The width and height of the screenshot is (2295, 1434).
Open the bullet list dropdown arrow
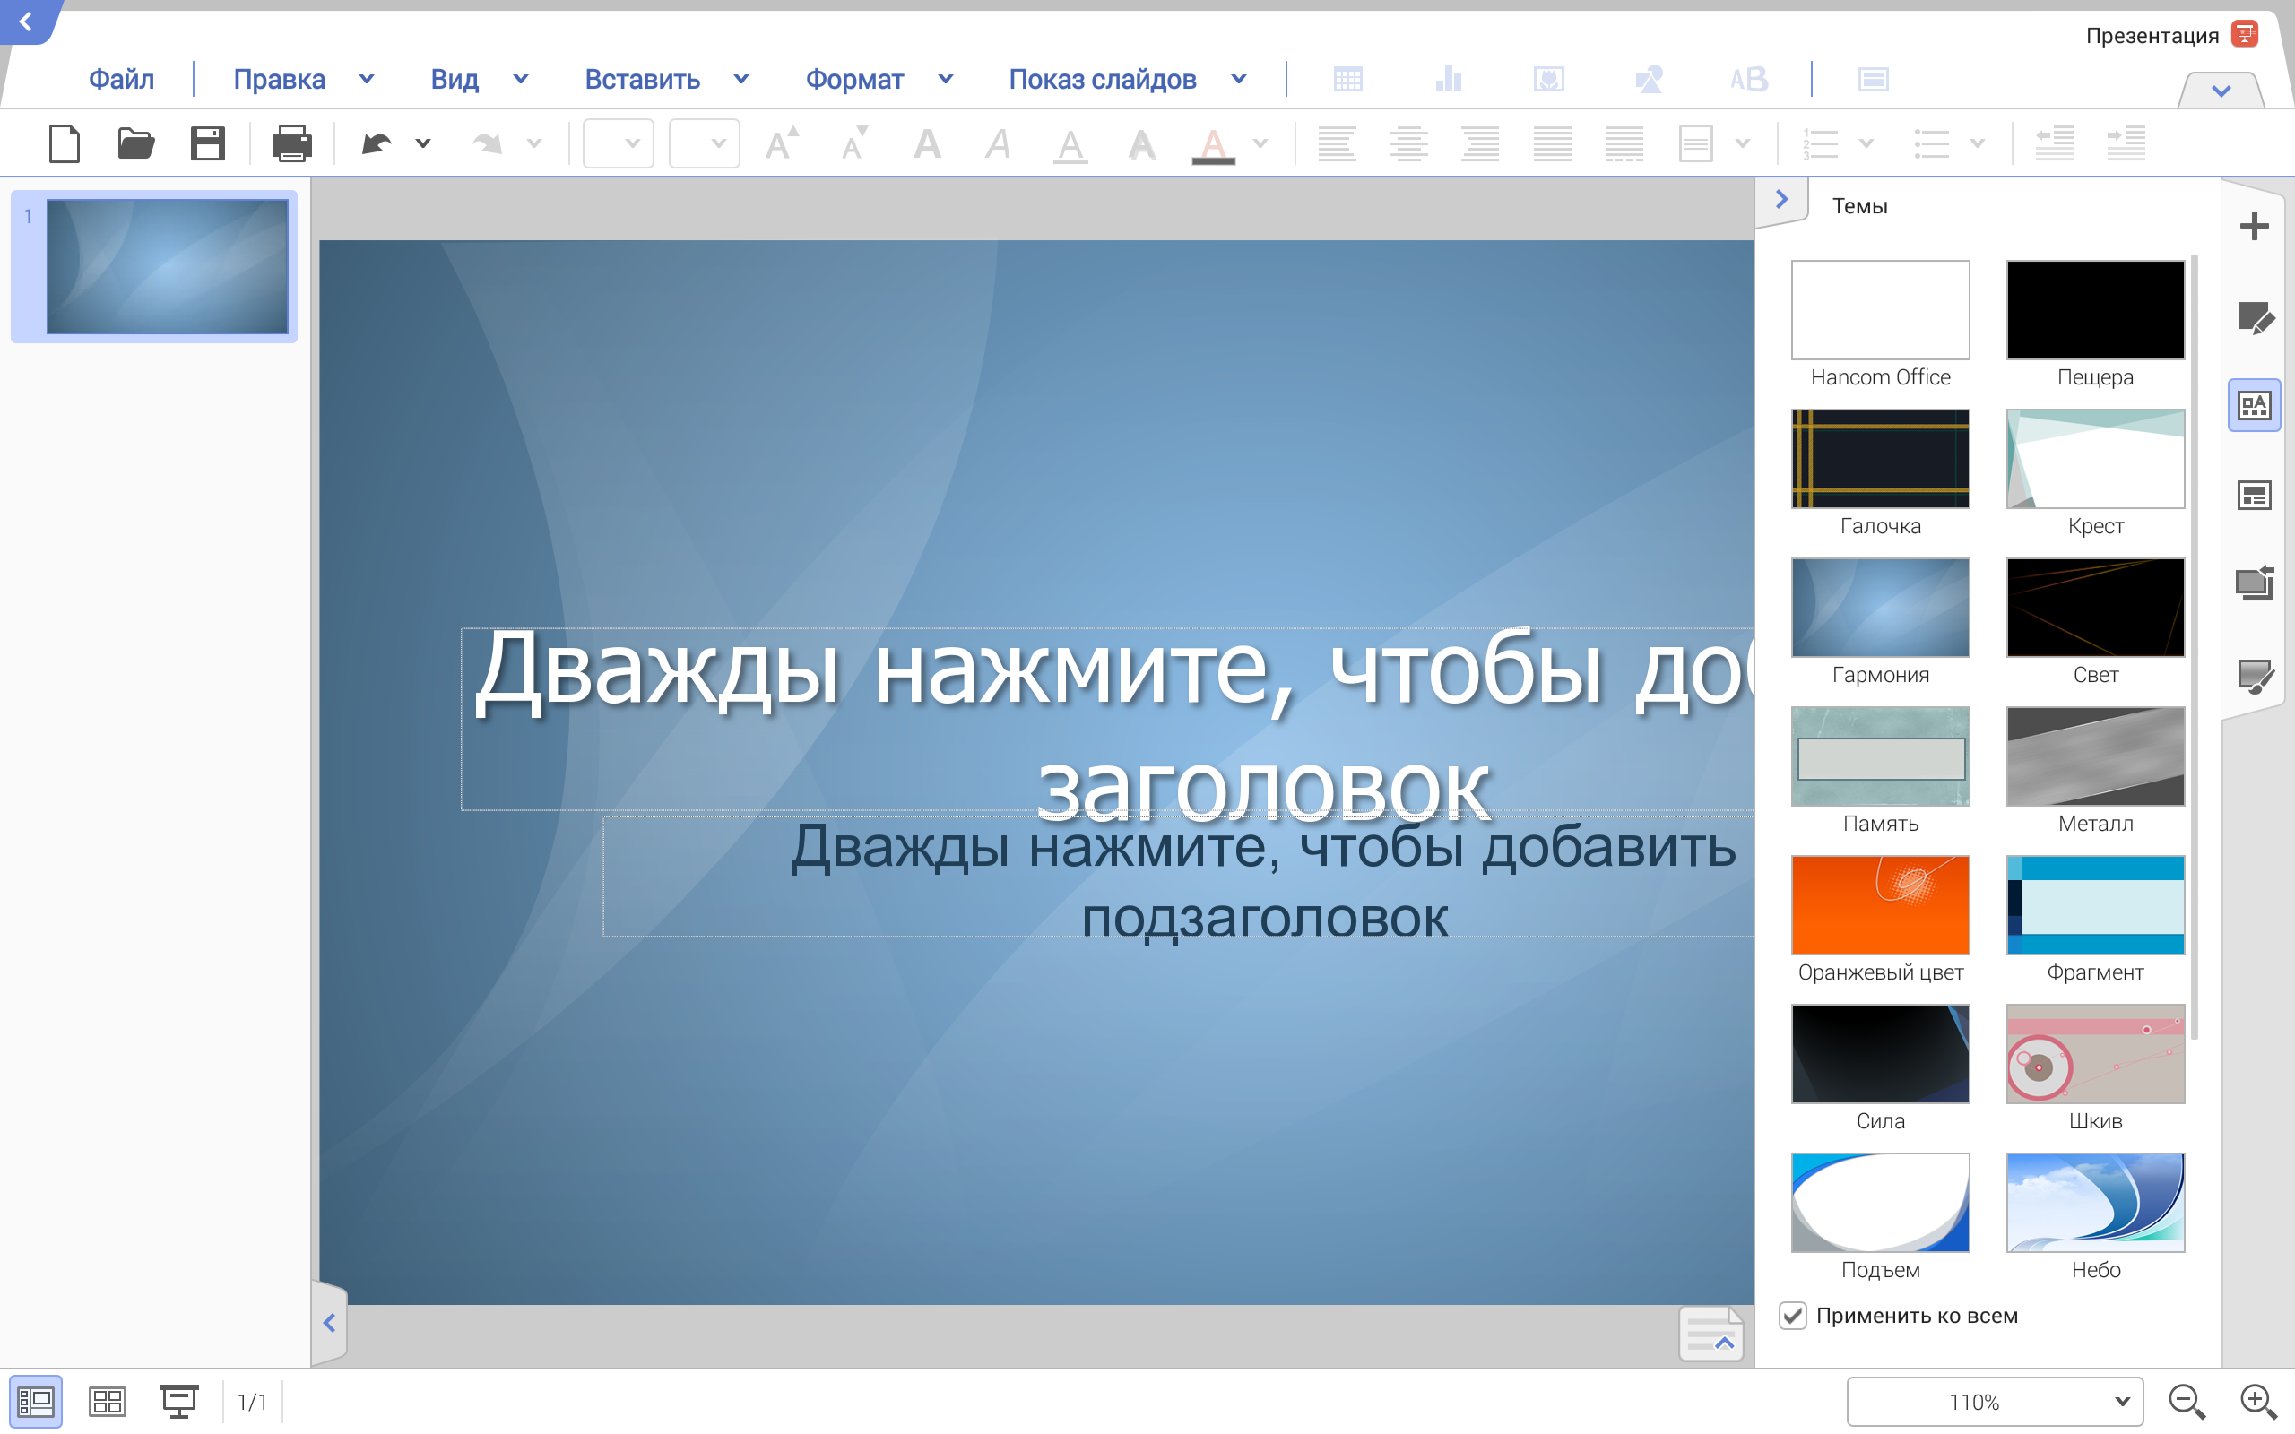pyautogui.click(x=1978, y=144)
